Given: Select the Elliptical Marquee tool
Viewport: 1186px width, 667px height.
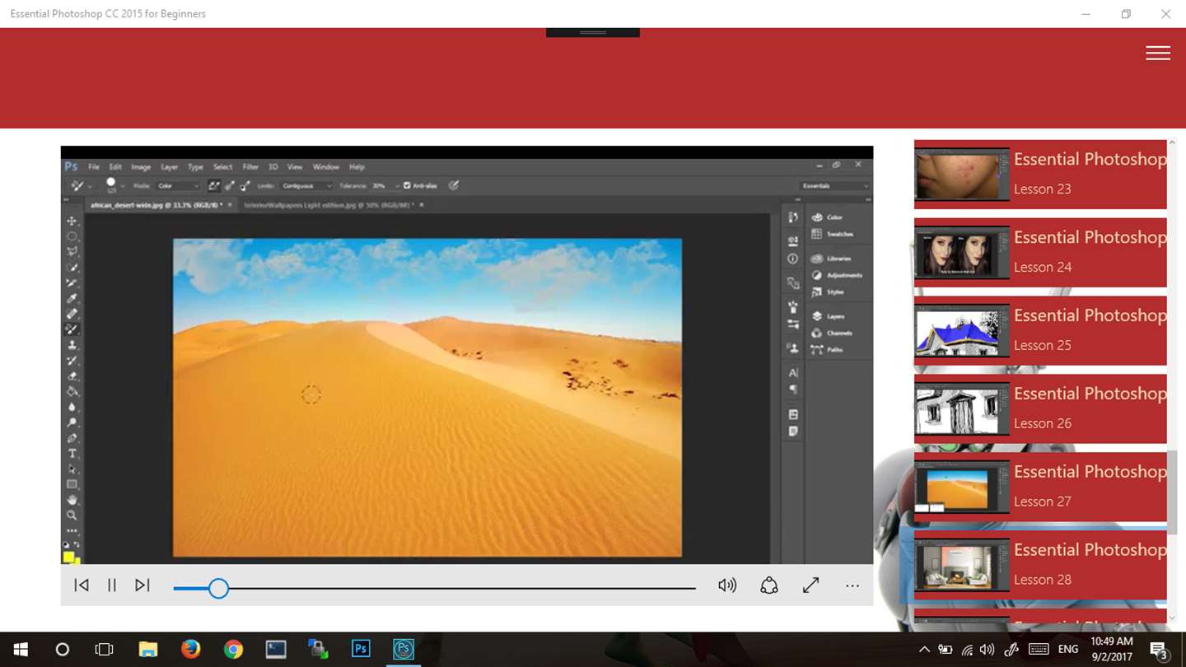Looking at the screenshot, I should tap(72, 236).
